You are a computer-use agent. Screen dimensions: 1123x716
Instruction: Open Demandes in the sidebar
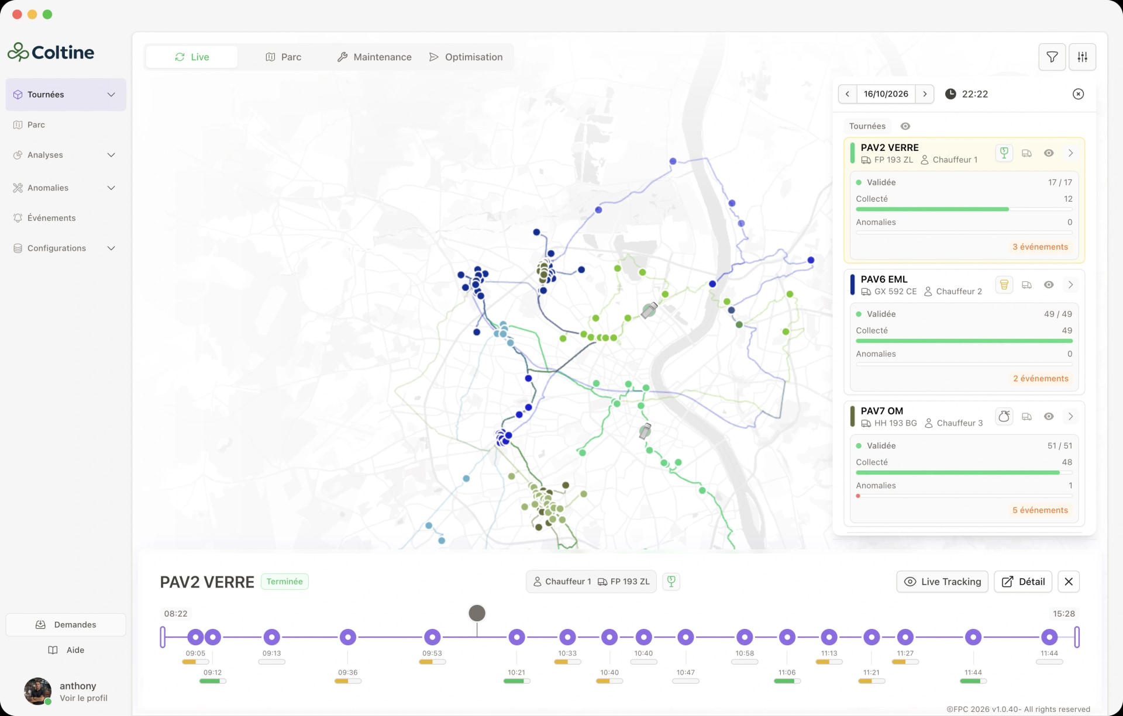(66, 625)
